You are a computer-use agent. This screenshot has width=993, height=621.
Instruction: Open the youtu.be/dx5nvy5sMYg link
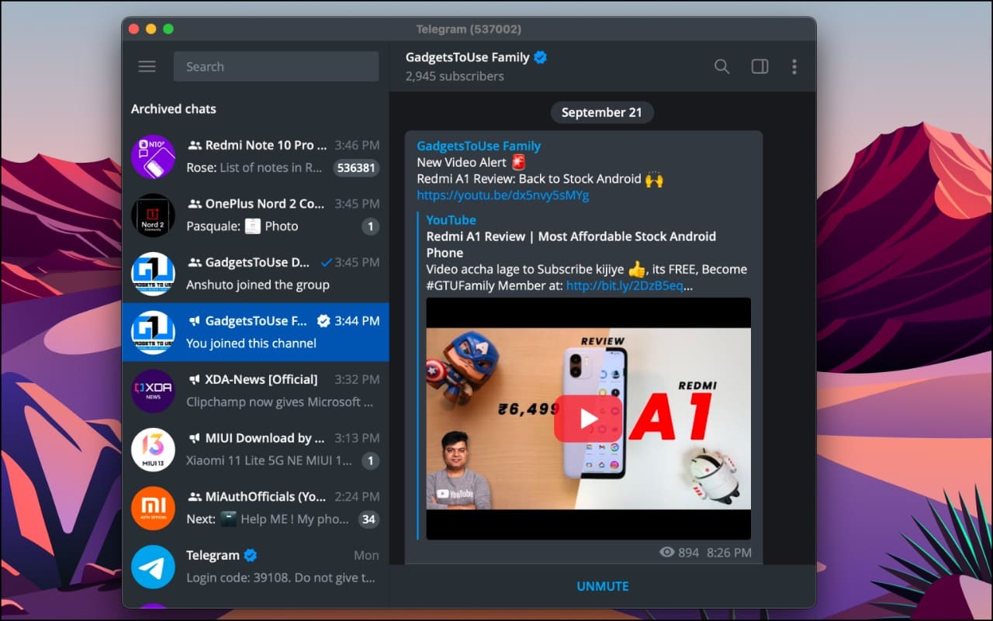click(503, 195)
